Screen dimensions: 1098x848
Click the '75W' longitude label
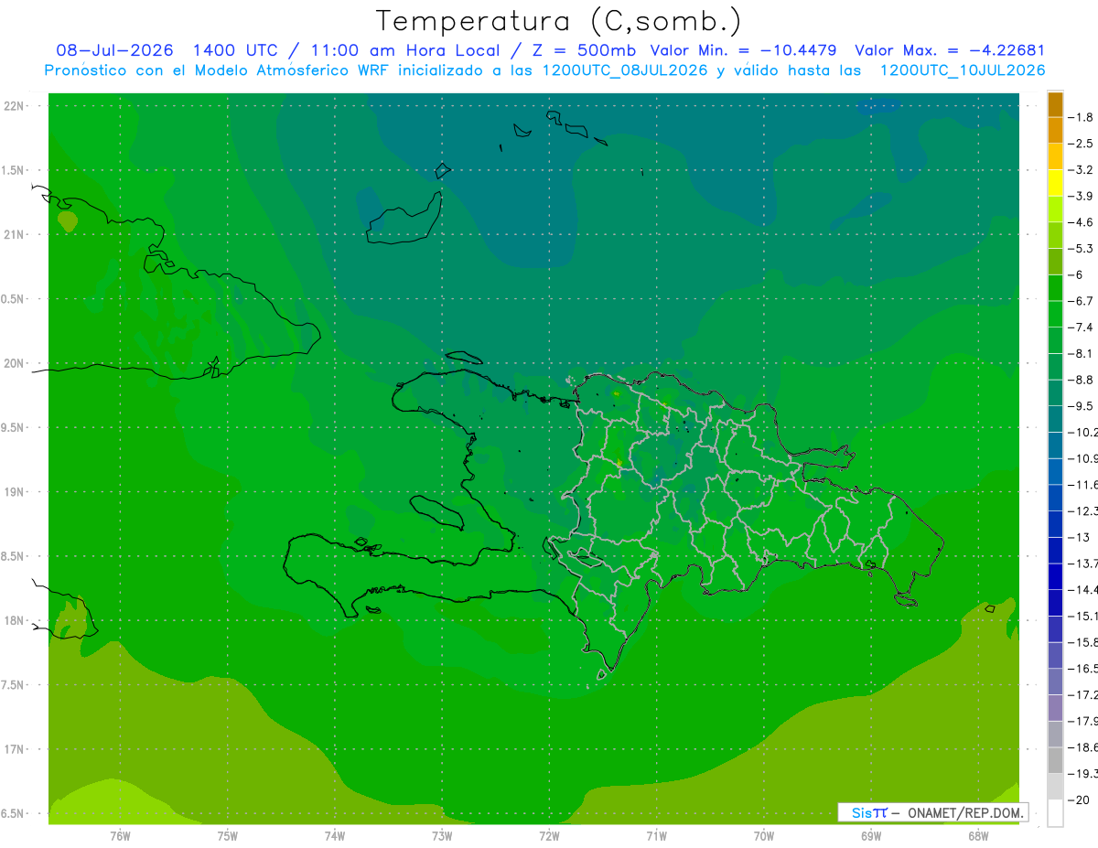coord(228,836)
